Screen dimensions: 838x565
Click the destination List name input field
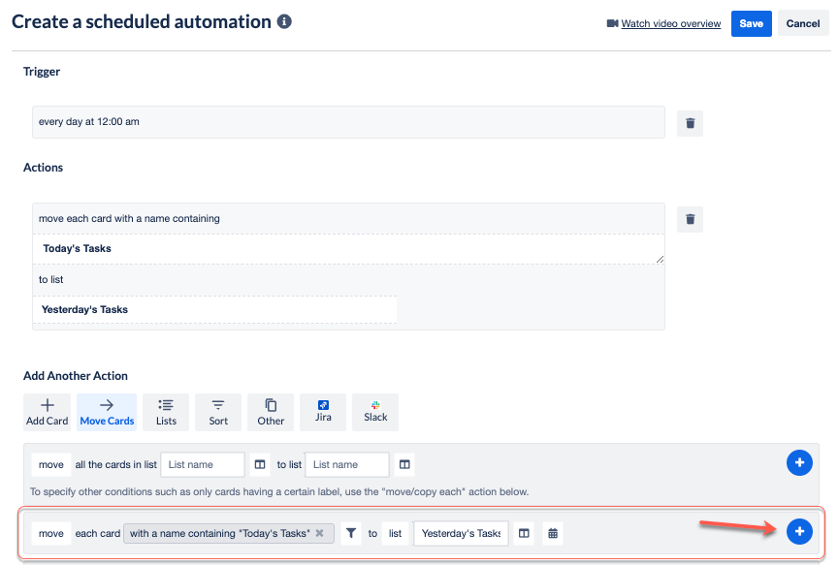pos(347,464)
